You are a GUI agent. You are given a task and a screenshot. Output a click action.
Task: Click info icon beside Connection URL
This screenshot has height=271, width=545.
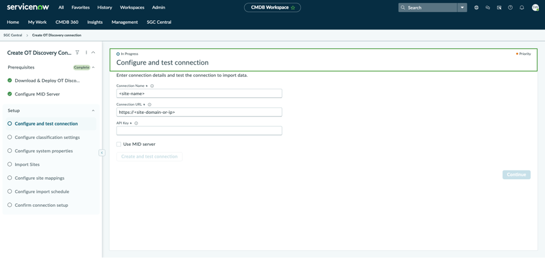(149, 104)
